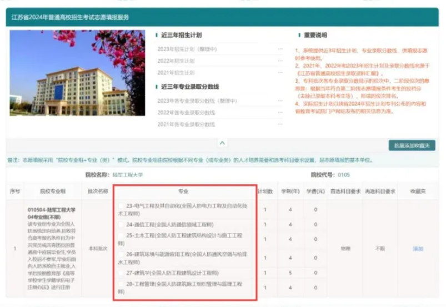Viewport: 446px width, 307px height.
Task: Click ellipsis icon beside 2021年各专业录取分数线
Action: (x=280, y=124)
